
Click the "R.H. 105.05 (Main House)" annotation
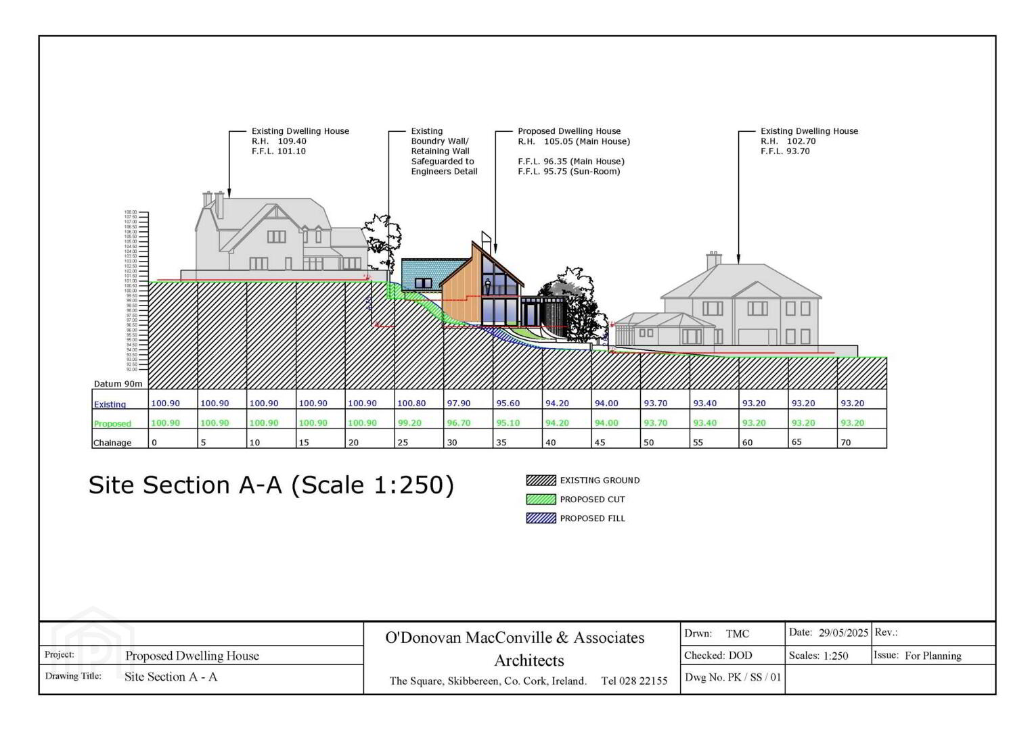(574, 141)
